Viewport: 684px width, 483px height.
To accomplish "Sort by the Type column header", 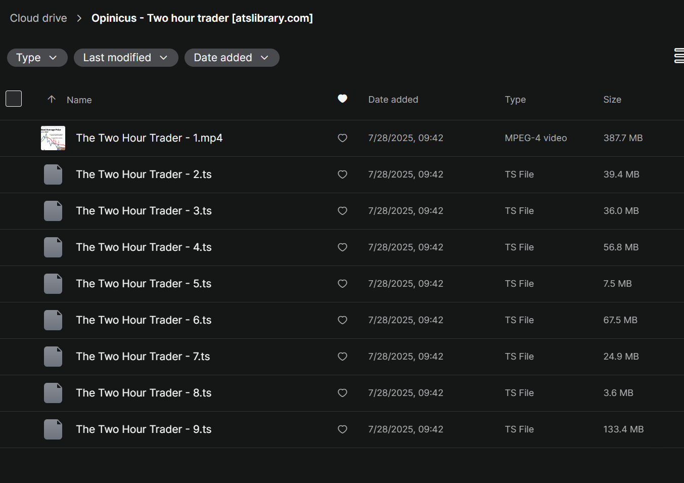I will point(515,100).
